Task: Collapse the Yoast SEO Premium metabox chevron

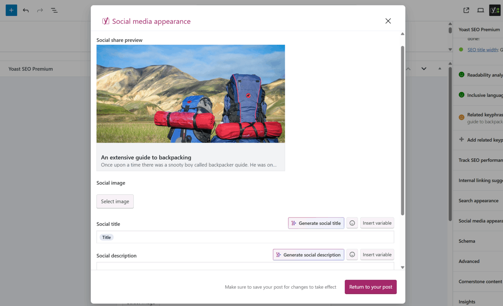Action: 424,69
